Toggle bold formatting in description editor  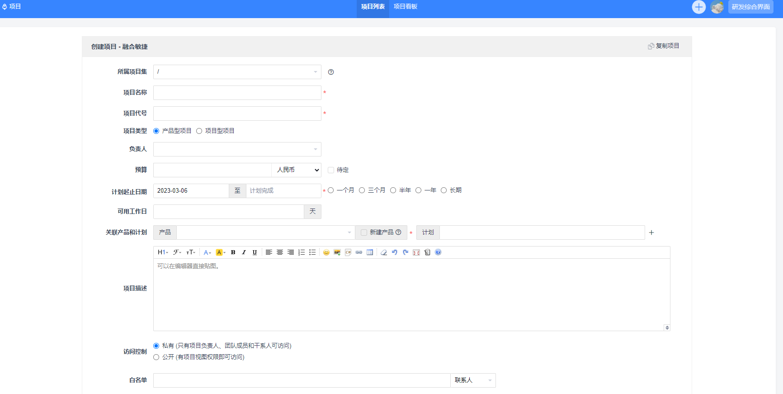[233, 252]
